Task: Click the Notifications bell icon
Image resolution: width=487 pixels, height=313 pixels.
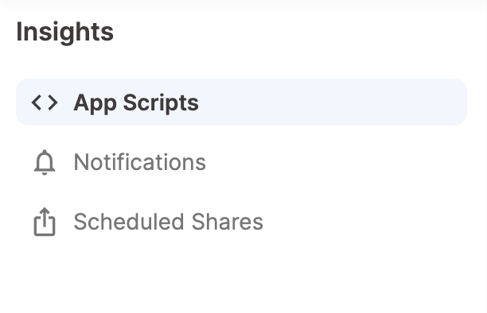Action: pyautogui.click(x=45, y=162)
